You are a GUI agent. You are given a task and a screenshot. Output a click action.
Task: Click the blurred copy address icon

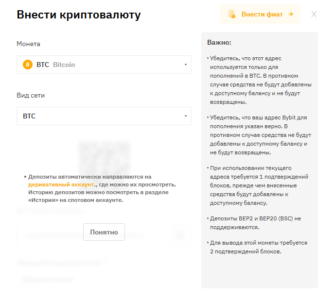[x=179, y=235]
